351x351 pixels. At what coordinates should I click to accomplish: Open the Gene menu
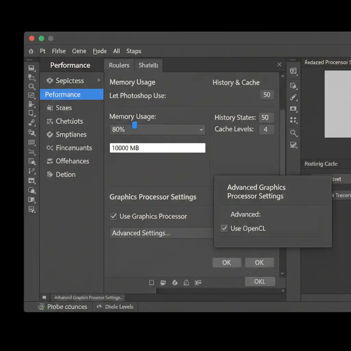click(79, 51)
